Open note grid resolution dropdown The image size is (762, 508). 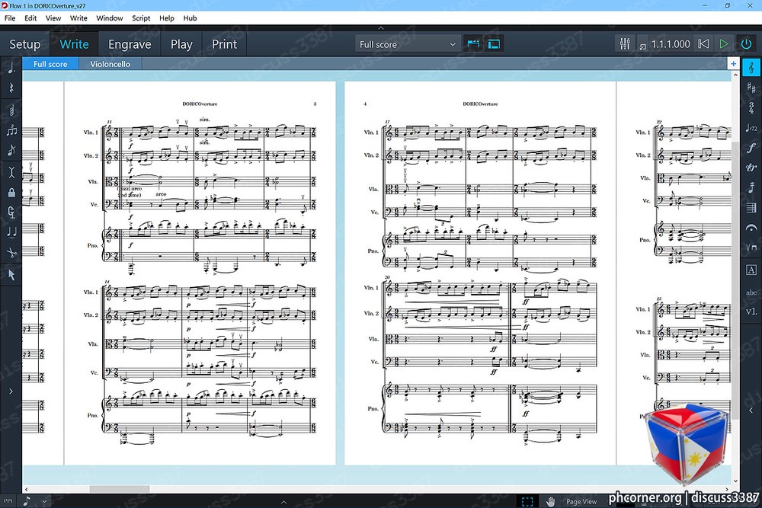[x=44, y=501]
